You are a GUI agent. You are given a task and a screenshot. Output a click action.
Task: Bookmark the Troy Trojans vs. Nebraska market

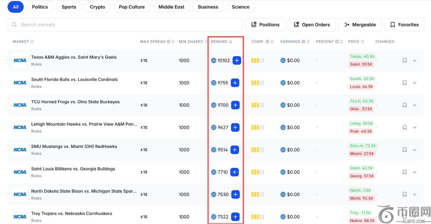[x=404, y=216]
